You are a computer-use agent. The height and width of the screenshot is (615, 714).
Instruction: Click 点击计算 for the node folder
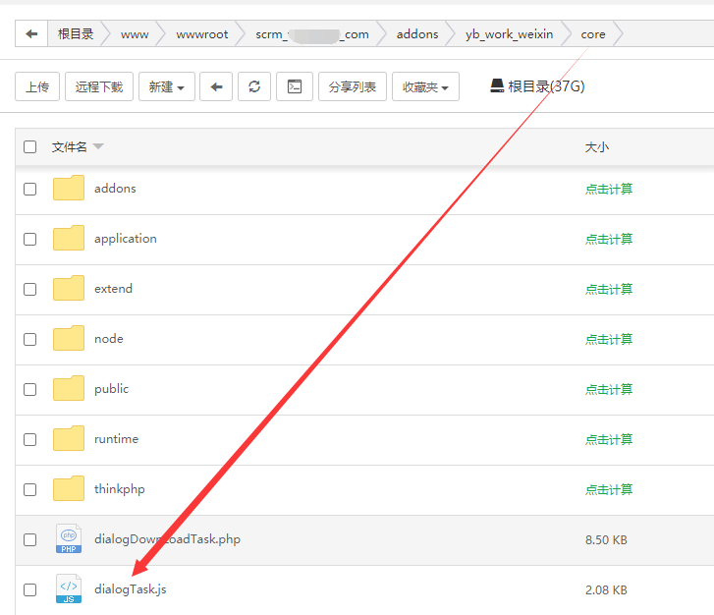coord(609,339)
